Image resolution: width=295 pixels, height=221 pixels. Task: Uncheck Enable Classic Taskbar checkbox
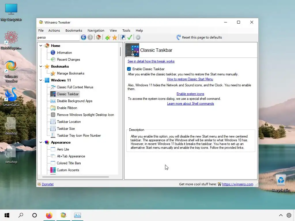click(129, 69)
